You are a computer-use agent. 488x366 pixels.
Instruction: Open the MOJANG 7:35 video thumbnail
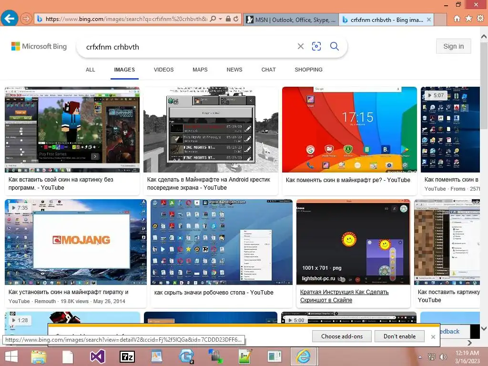coord(76,242)
